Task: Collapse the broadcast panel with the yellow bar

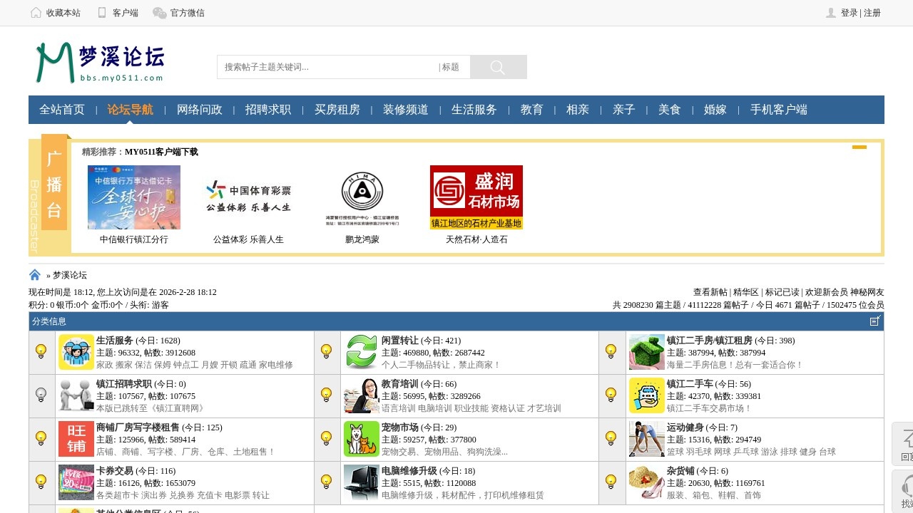Action: 860,147
